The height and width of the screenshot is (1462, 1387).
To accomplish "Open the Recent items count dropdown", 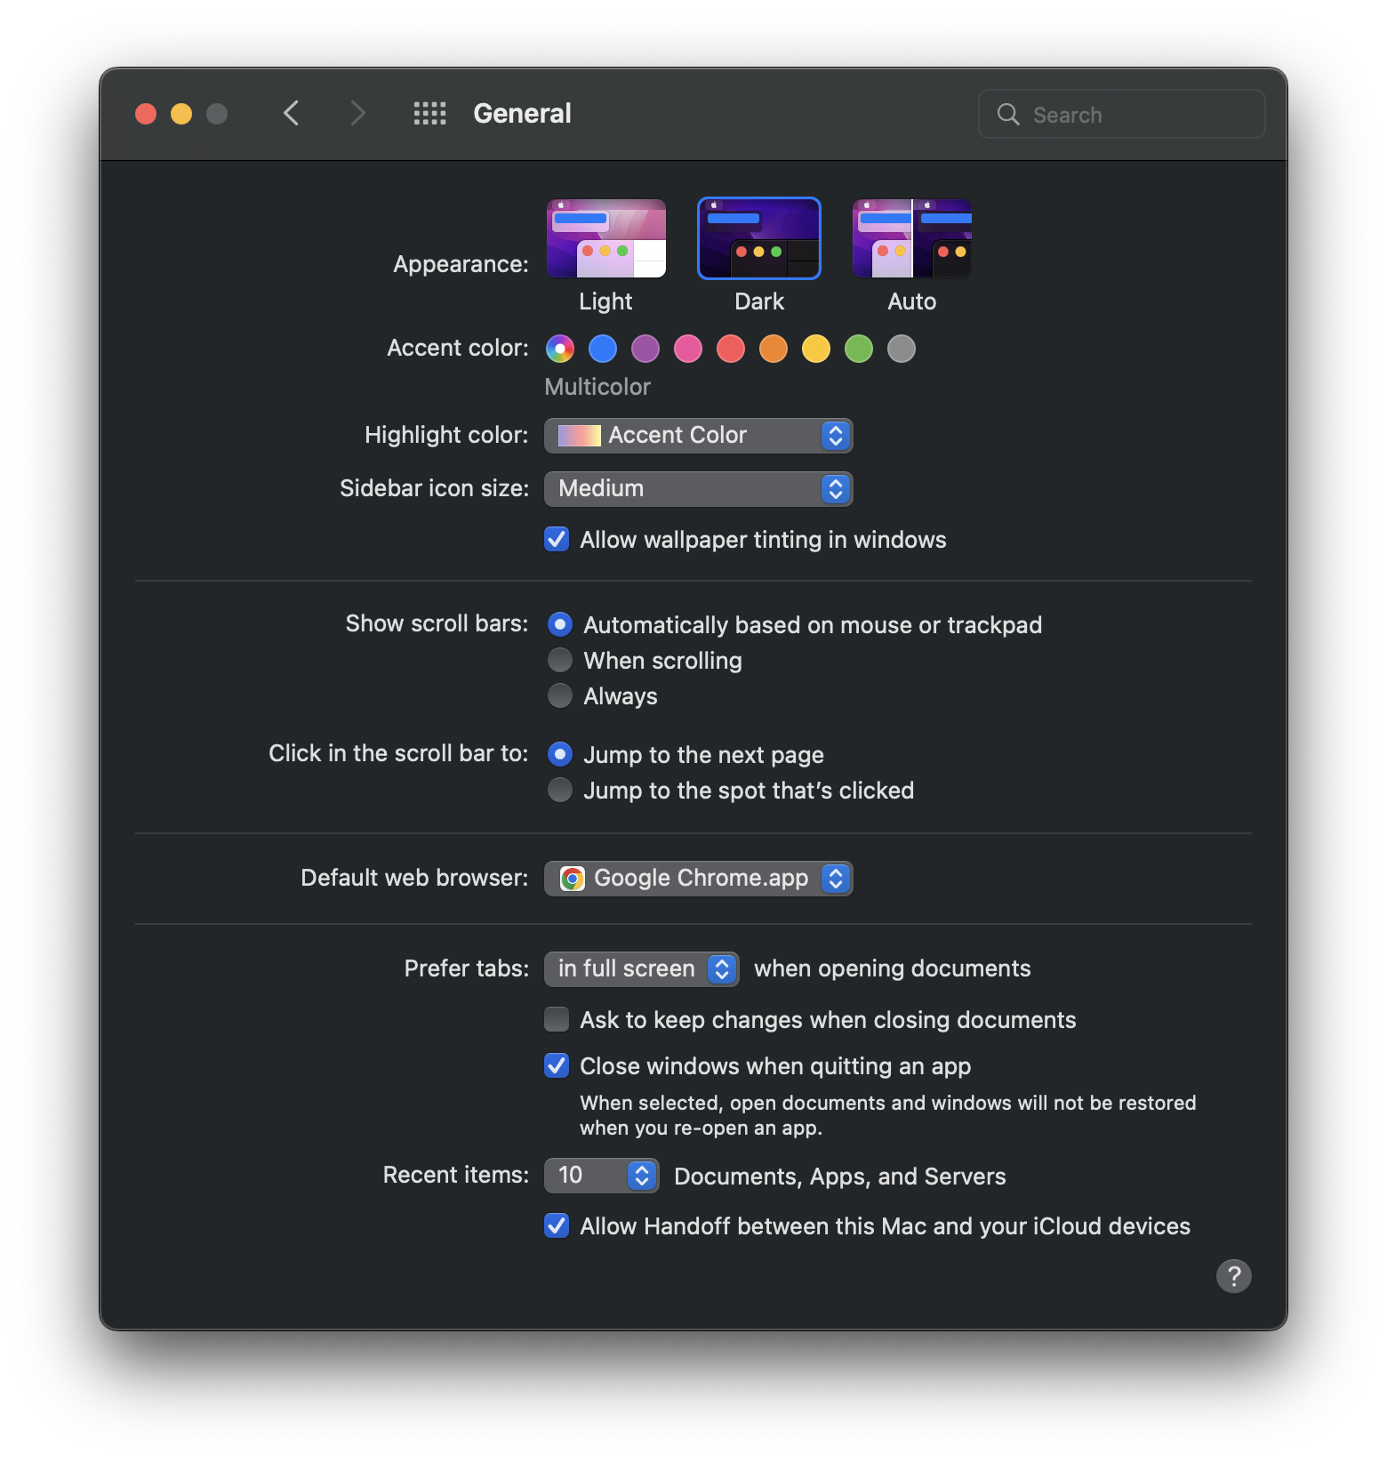I will (x=602, y=1176).
